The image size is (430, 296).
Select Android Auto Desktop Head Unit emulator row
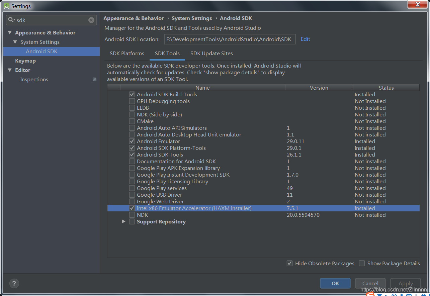point(263,135)
